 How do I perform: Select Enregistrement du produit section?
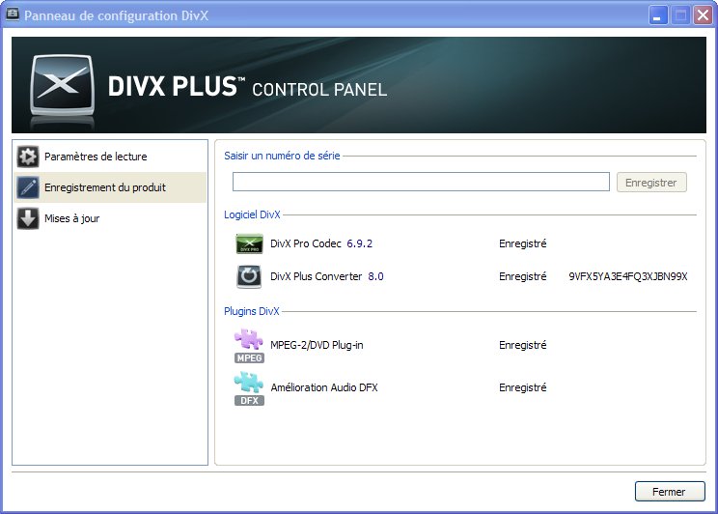point(110,187)
